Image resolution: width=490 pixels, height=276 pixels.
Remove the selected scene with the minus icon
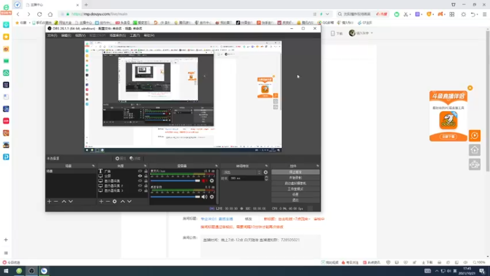56,202
